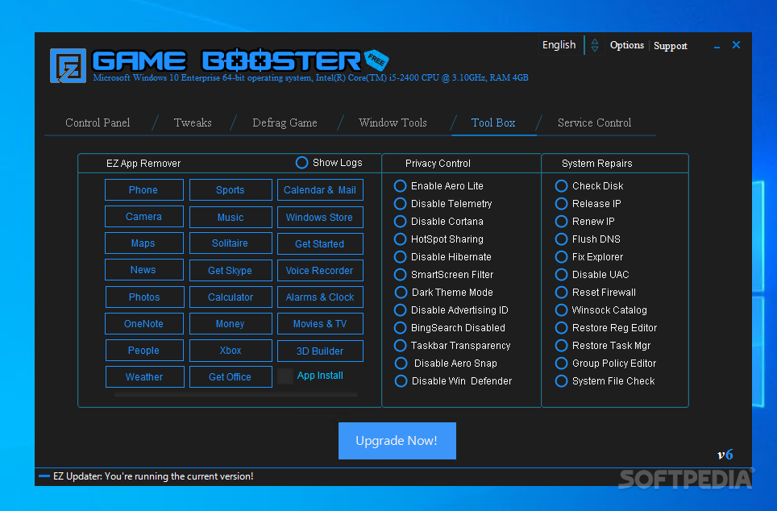The width and height of the screenshot is (777, 511).
Task: Select Restore Reg Editor
Action: point(561,327)
